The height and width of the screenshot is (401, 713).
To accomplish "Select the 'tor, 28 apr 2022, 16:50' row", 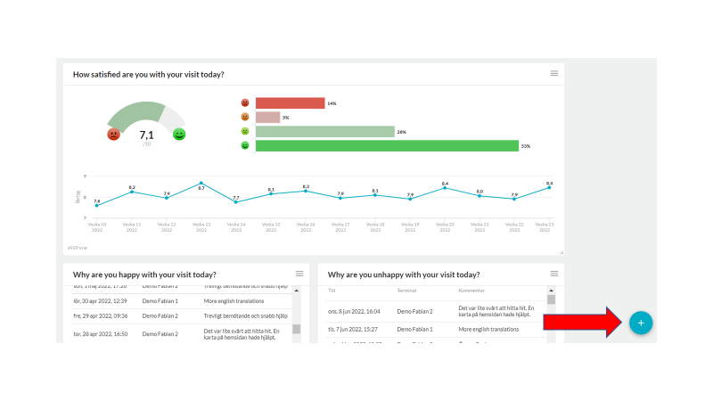I will tap(182, 333).
